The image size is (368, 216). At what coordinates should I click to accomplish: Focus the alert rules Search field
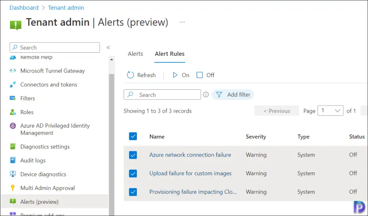tap(162, 94)
